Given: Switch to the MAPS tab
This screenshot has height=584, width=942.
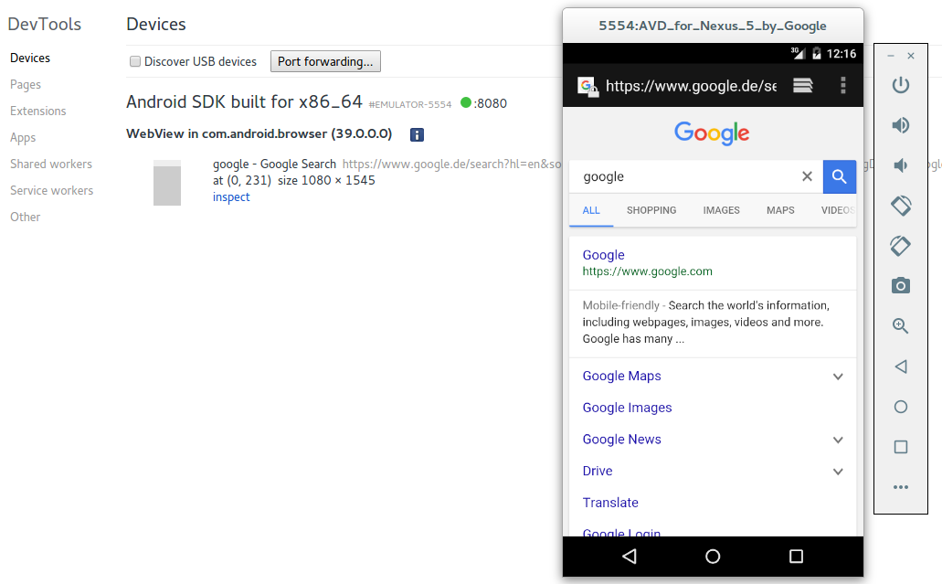Looking at the screenshot, I should (780, 210).
